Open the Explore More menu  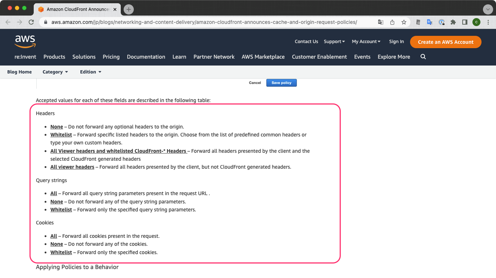pyautogui.click(x=394, y=57)
